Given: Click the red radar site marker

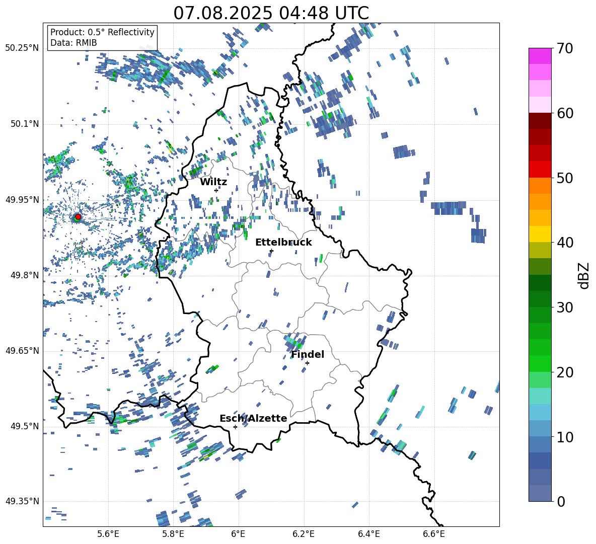Looking at the screenshot, I should pos(78,217).
